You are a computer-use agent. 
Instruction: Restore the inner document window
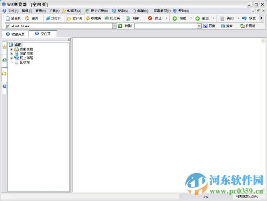(258, 11)
